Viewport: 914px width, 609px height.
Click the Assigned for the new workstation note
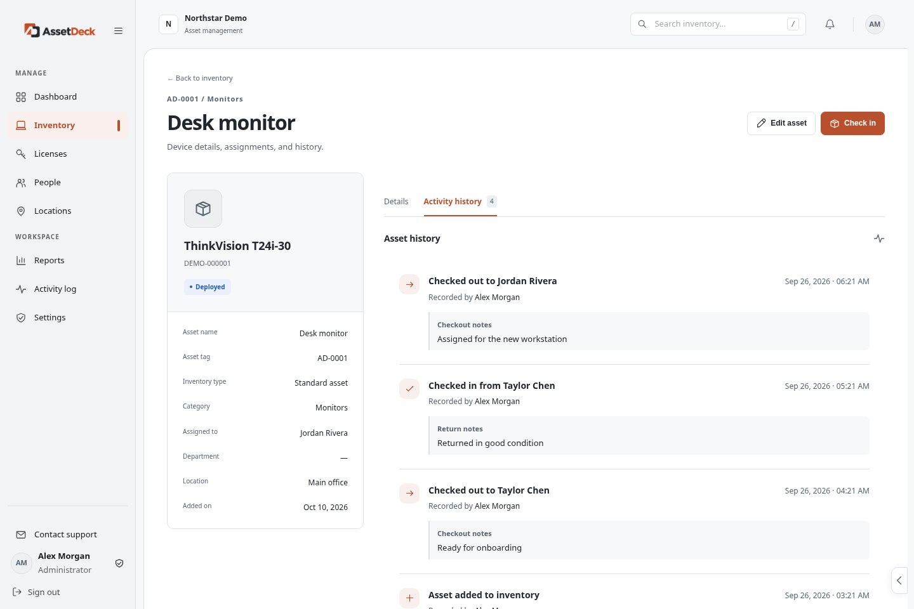click(x=502, y=339)
